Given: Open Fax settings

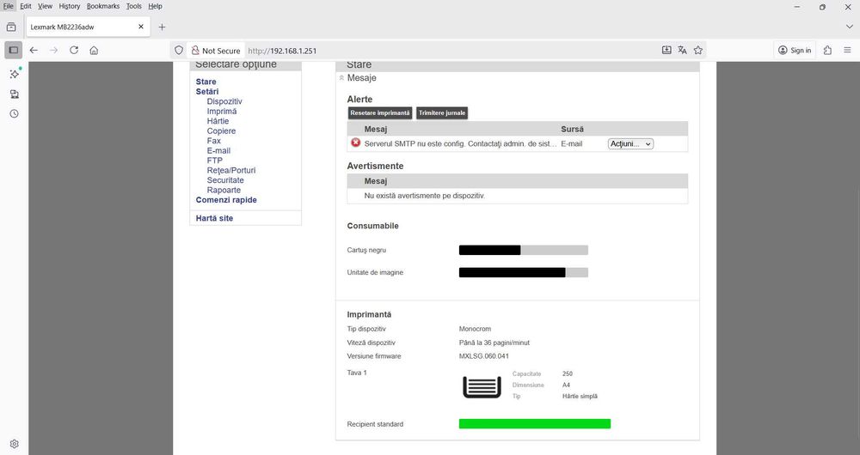Looking at the screenshot, I should (x=213, y=141).
